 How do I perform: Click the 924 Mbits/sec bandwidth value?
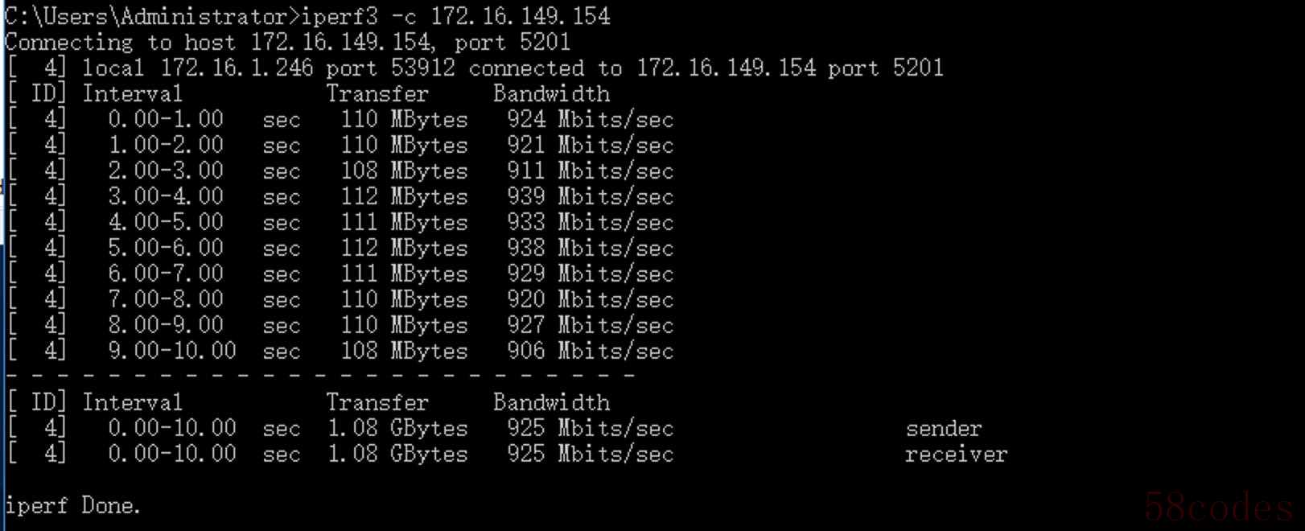[x=590, y=120]
